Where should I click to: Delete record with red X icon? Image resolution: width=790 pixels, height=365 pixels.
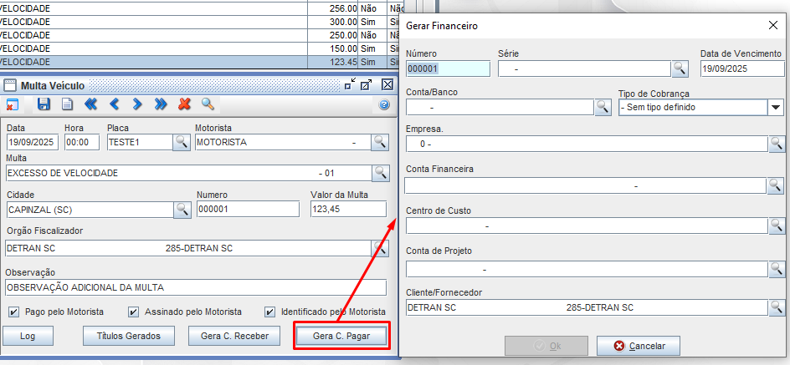coord(184,104)
